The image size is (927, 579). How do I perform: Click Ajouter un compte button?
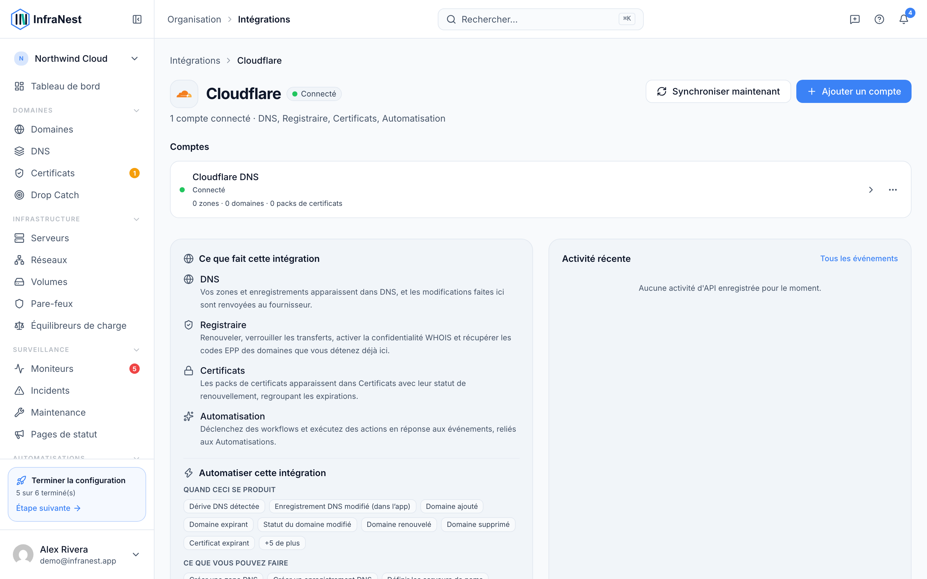pos(854,92)
